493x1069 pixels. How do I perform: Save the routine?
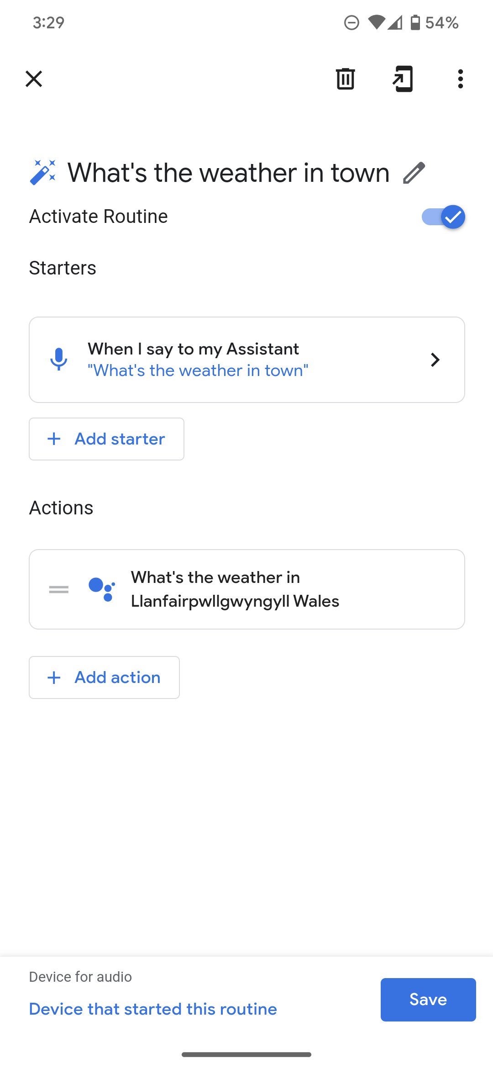click(x=428, y=1000)
